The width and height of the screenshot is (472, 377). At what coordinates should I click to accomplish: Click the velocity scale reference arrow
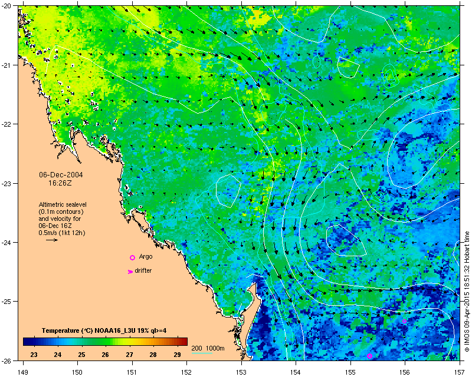52,240
